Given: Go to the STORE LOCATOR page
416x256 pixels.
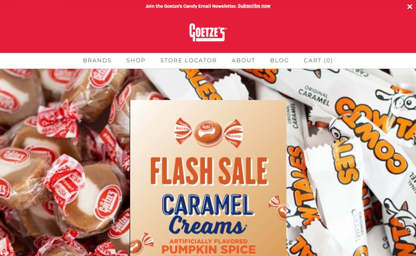Looking at the screenshot, I should pos(189,60).
